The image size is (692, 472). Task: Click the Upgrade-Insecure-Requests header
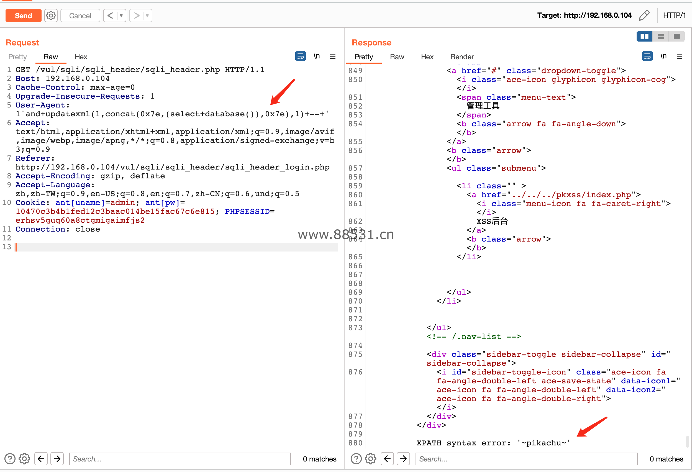(85, 96)
